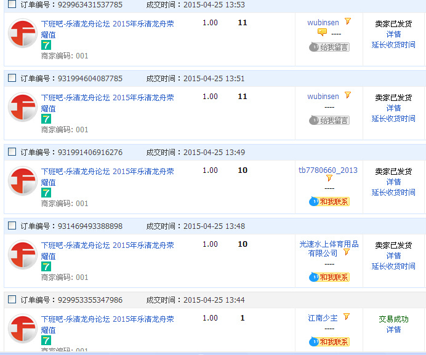Open buyer 光速水上体育用品有限公司 profile
The width and height of the screenshot is (426, 355).
tap(329, 249)
